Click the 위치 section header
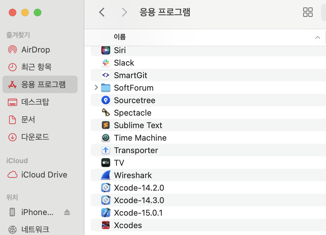This screenshot has width=326, height=235. [12, 197]
